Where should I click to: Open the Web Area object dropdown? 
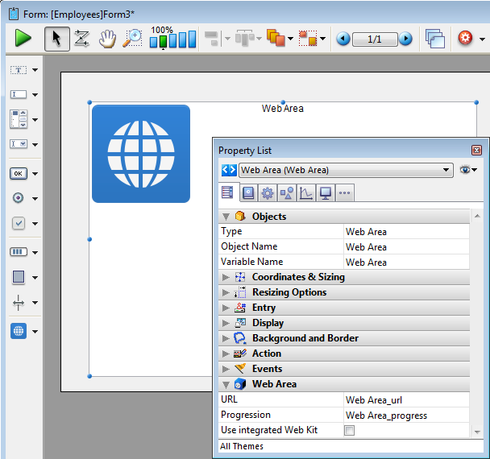pyautogui.click(x=446, y=170)
